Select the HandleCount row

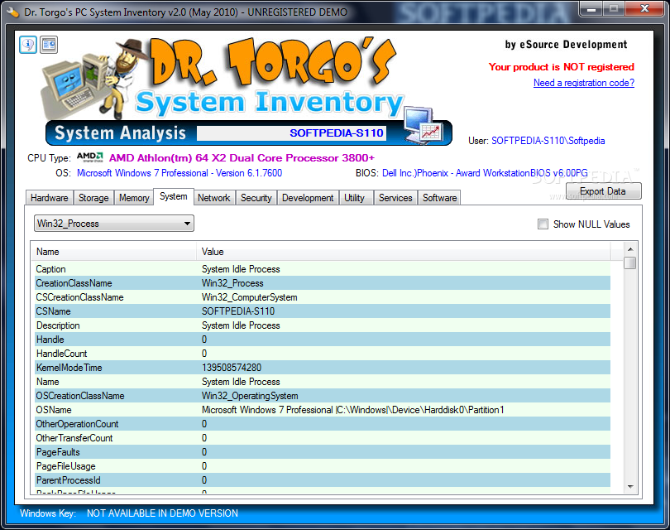point(323,354)
